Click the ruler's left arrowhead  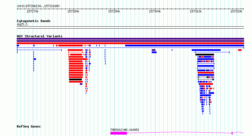click(18, 9)
